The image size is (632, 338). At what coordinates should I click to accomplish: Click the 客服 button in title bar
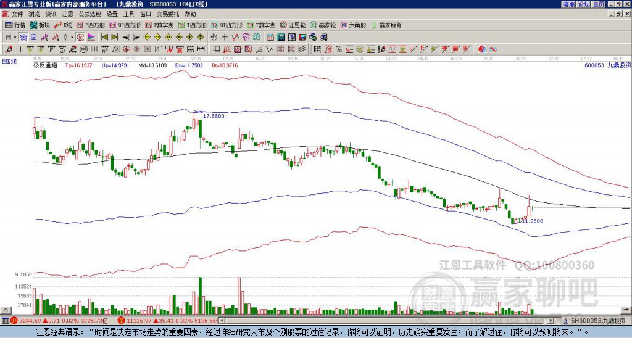coord(568,4)
